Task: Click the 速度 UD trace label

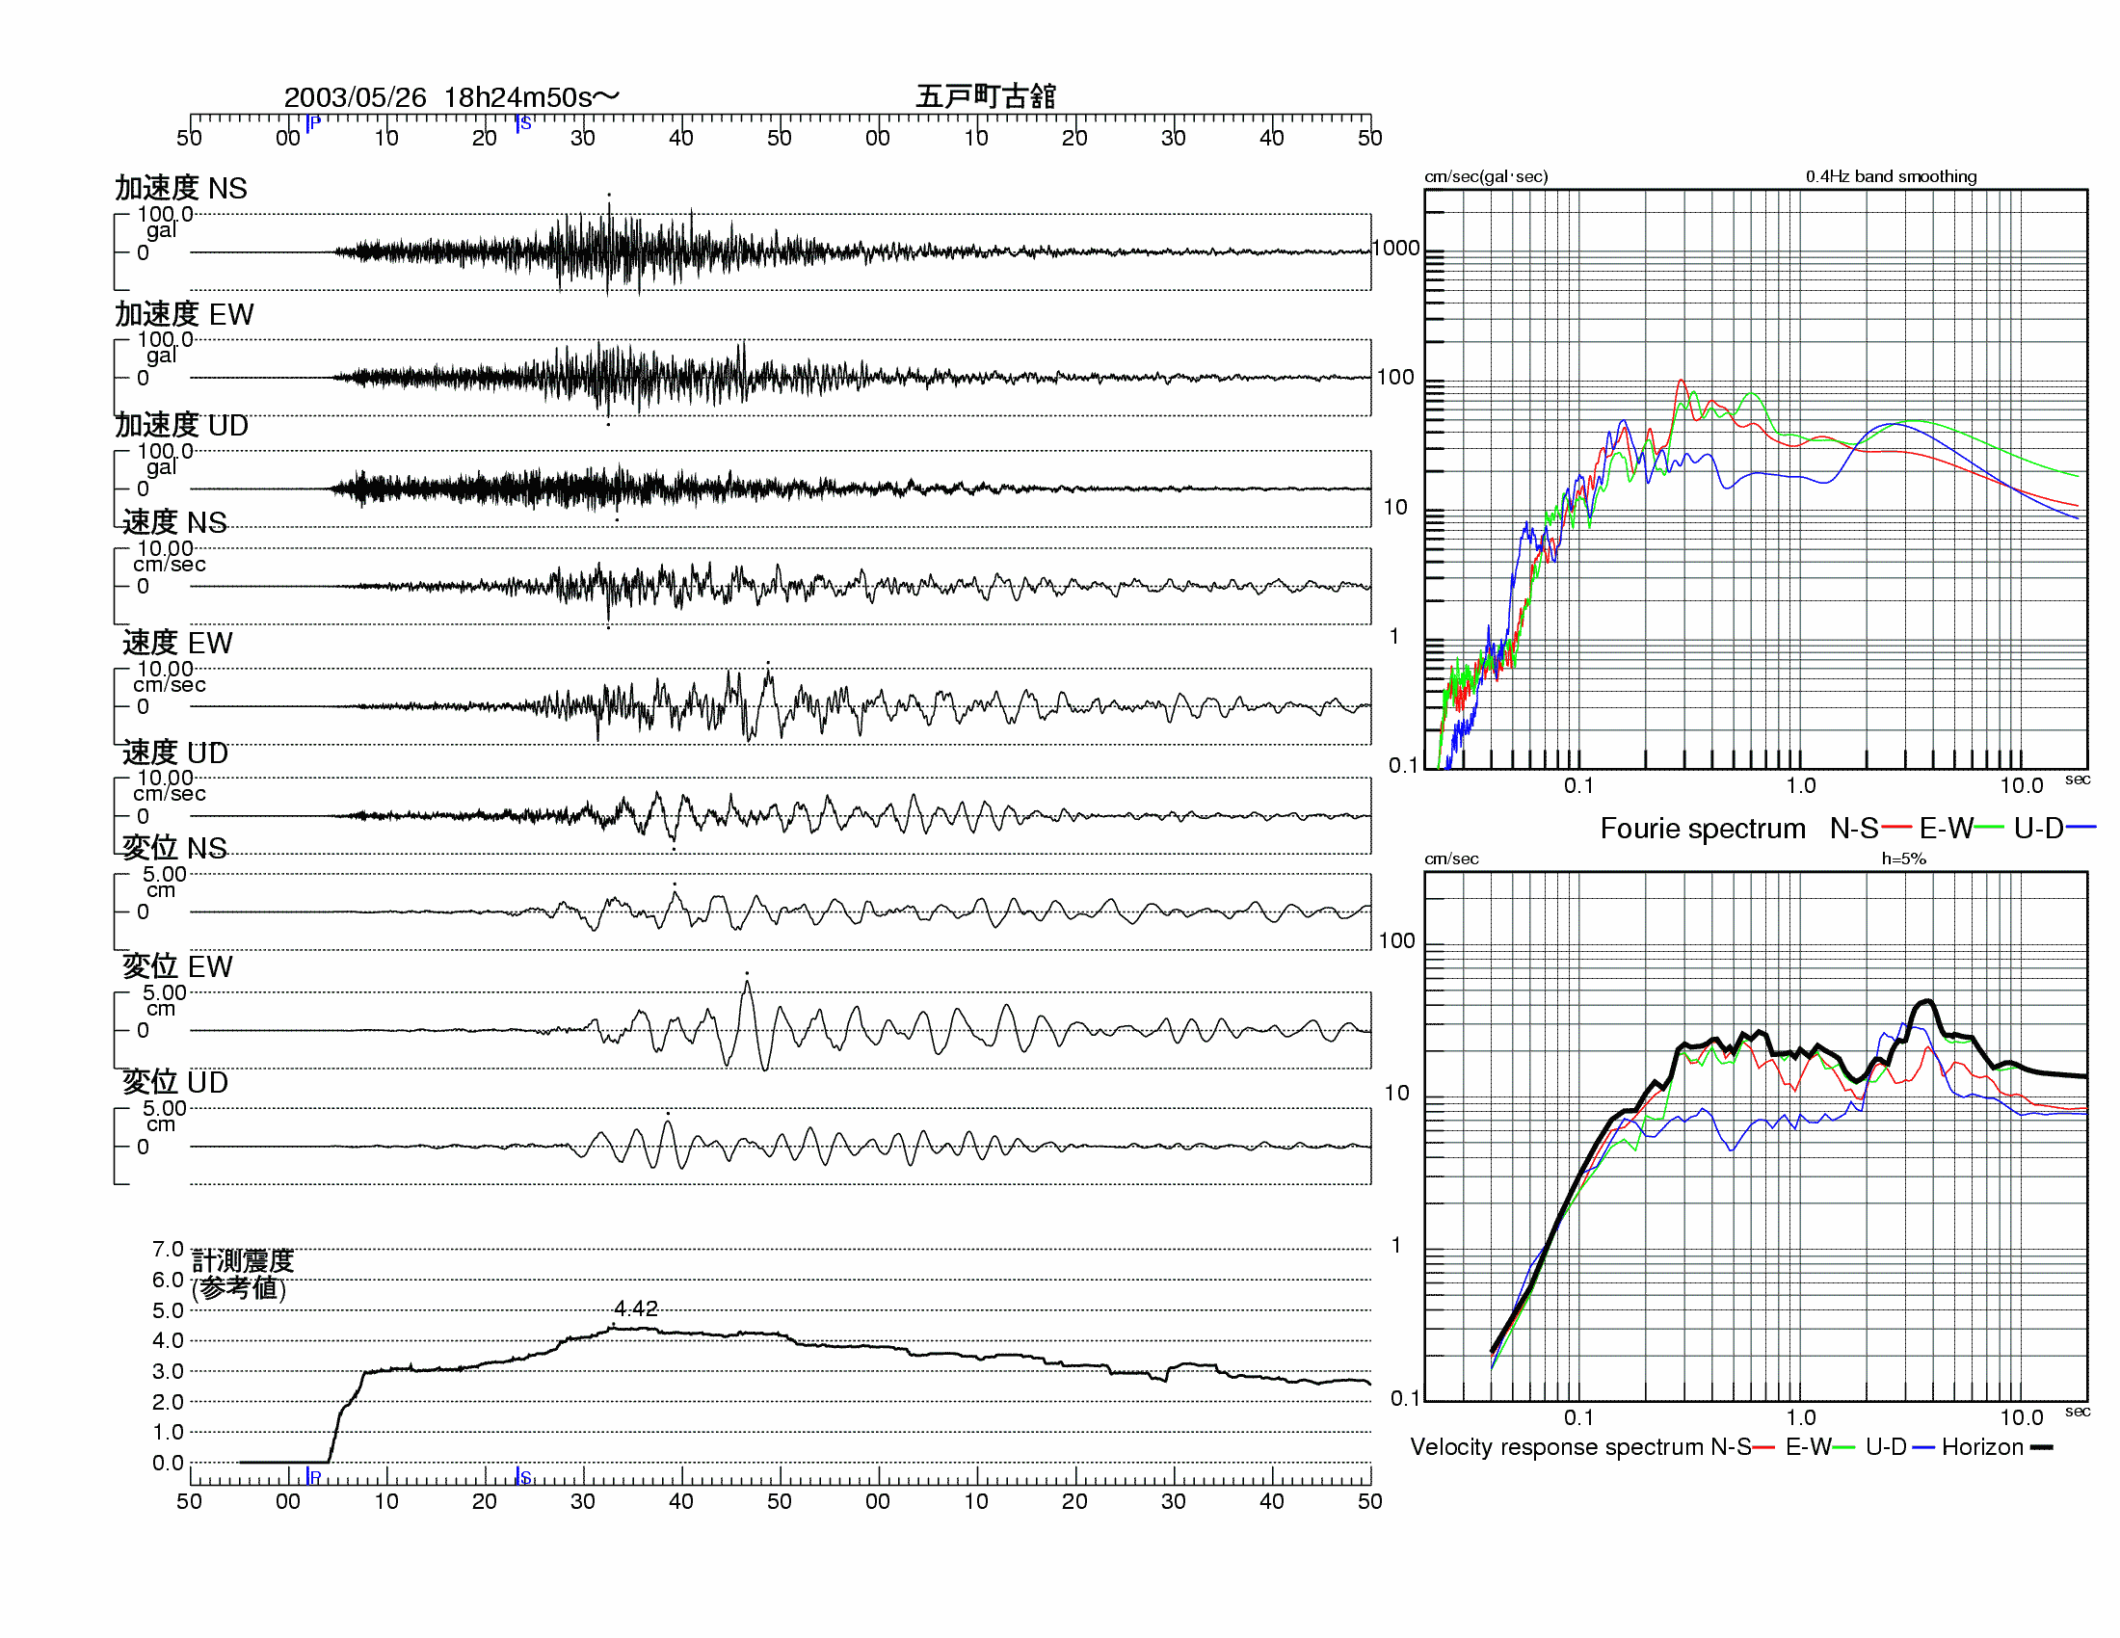Action: tap(174, 753)
